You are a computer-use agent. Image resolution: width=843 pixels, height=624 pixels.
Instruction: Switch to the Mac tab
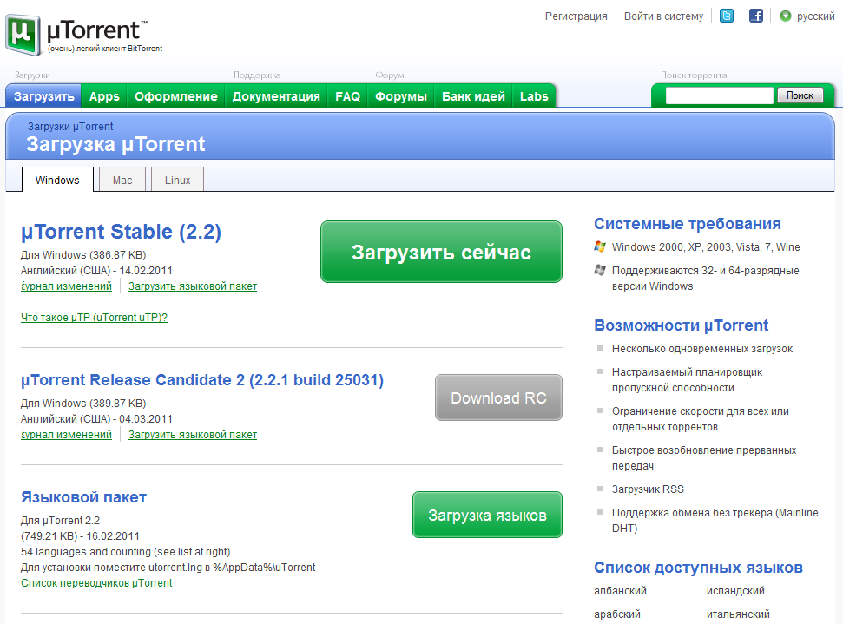tap(122, 180)
